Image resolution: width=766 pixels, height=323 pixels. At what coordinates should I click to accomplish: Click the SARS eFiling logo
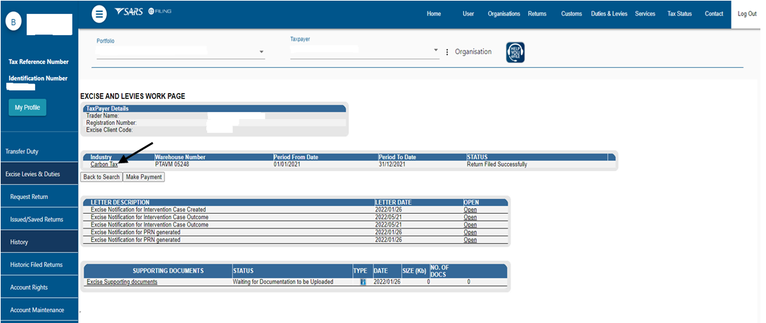[x=143, y=12]
